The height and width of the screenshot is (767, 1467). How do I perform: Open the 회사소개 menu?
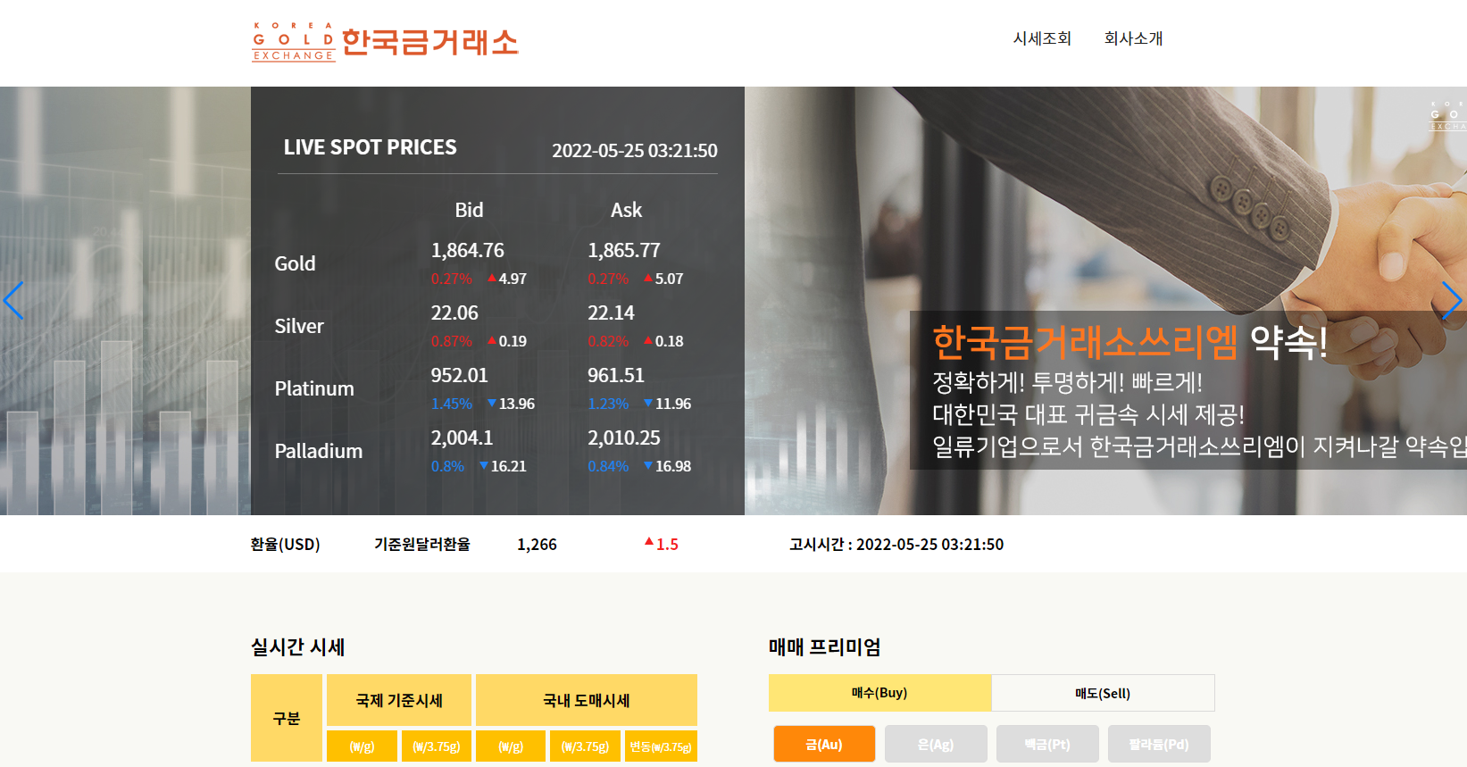point(1133,38)
